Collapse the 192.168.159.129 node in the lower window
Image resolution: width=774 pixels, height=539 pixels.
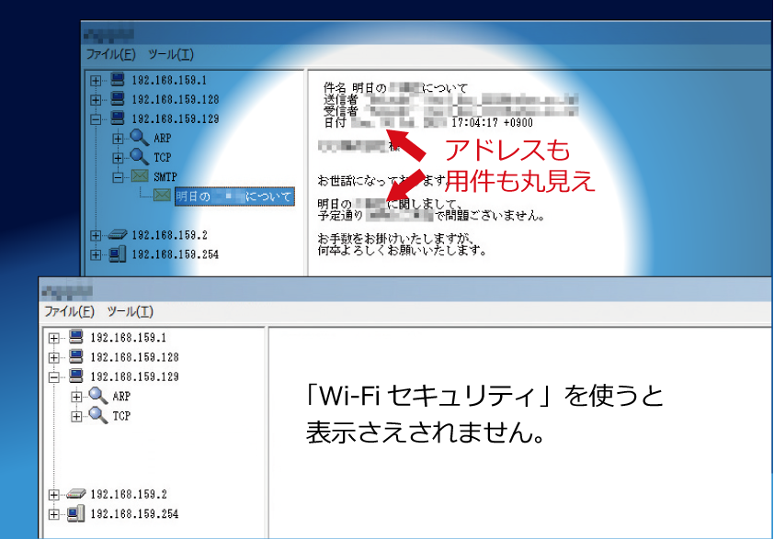[53, 377]
